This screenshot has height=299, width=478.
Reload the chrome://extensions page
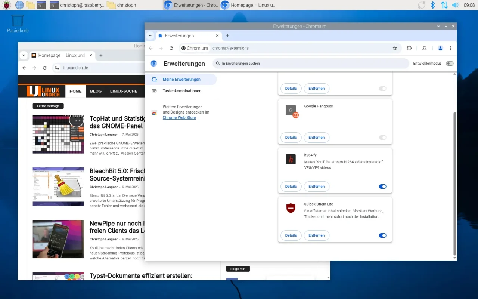171,48
